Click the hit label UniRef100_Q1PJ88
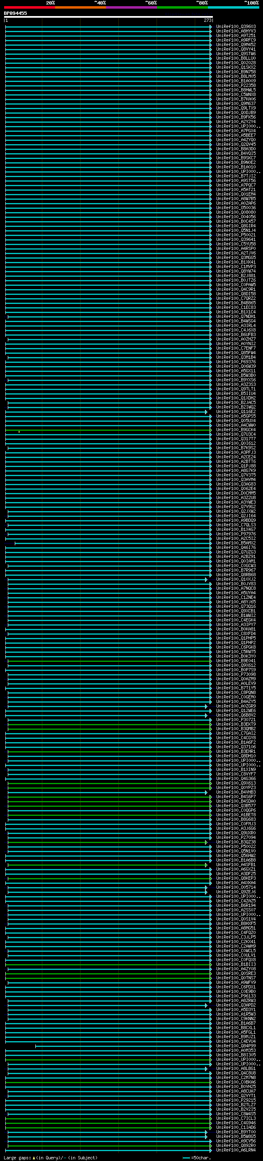This screenshot has height=1161, width=263. point(236,466)
